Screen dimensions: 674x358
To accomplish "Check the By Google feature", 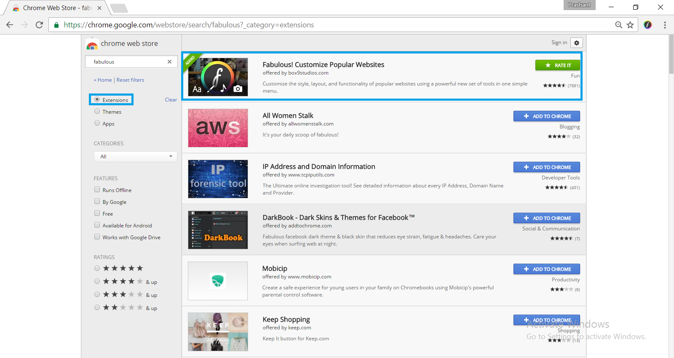I will click(97, 201).
